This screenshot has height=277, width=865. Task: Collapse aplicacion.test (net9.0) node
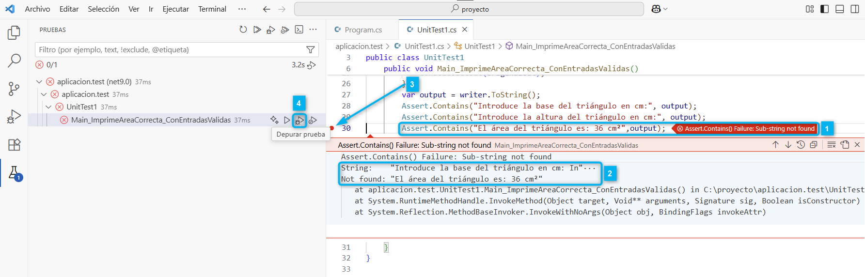[x=39, y=82]
